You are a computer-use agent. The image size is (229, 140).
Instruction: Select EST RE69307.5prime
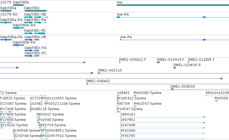[50, 115]
